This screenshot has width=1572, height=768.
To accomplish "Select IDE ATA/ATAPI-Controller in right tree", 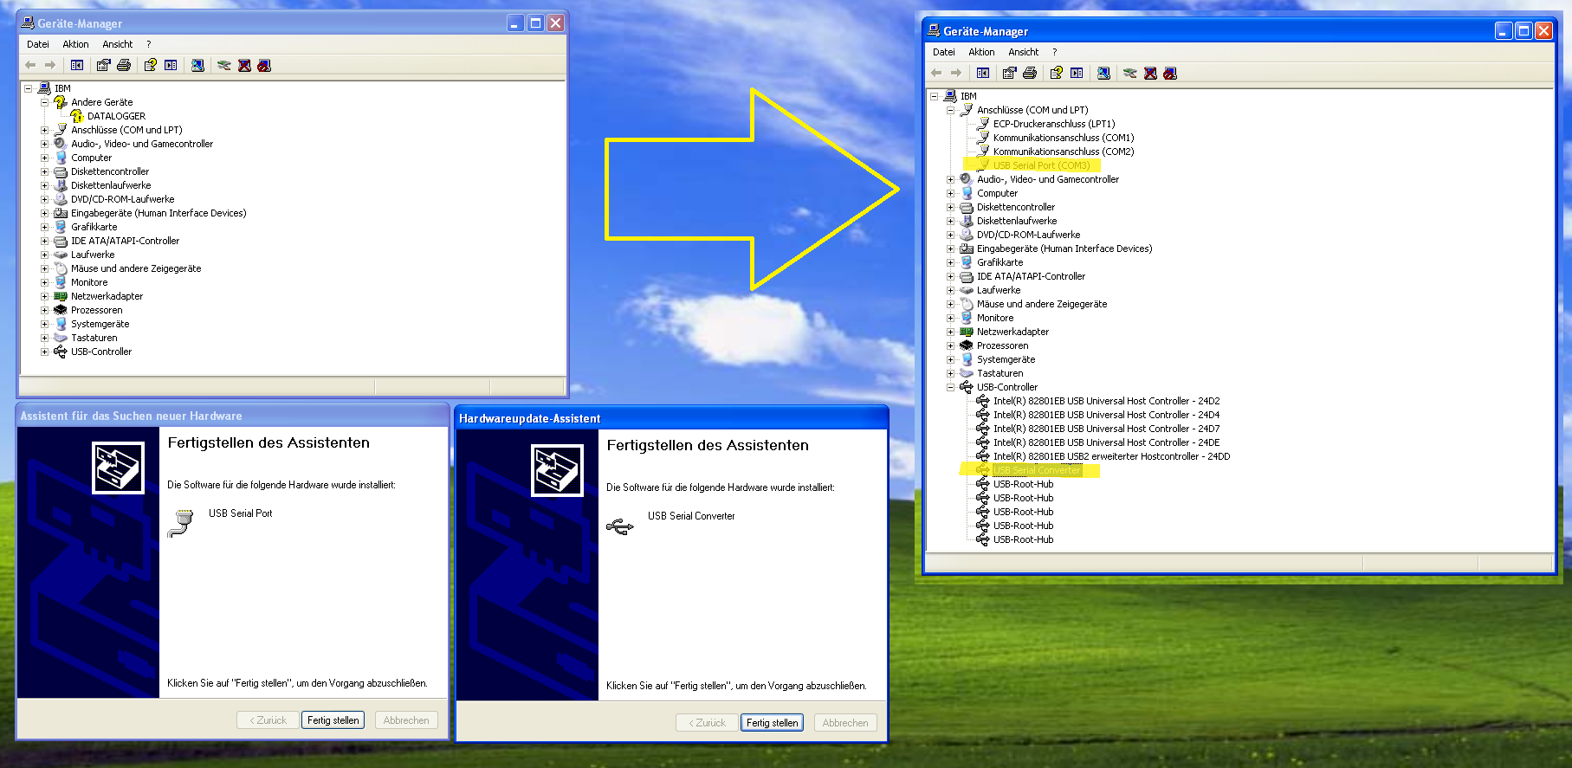I will pyautogui.click(x=1031, y=276).
